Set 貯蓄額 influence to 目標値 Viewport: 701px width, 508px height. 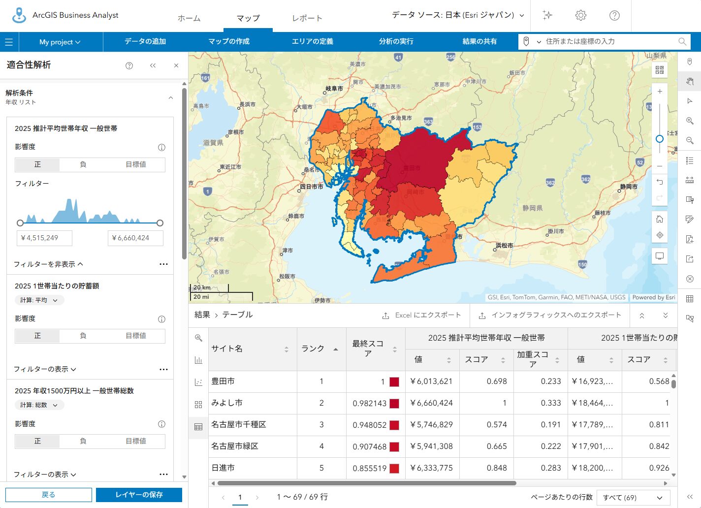[x=136, y=336]
